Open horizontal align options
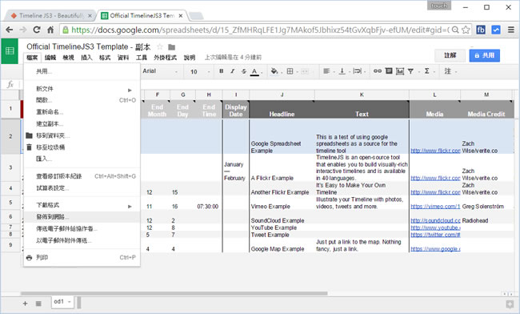 tap(326, 71)
